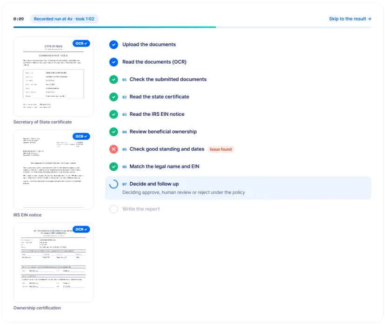The width and height of the screenshot is (385, 325).
Task: Click the OCR badge on IRS EIN notice
Action: coord(81,136)
